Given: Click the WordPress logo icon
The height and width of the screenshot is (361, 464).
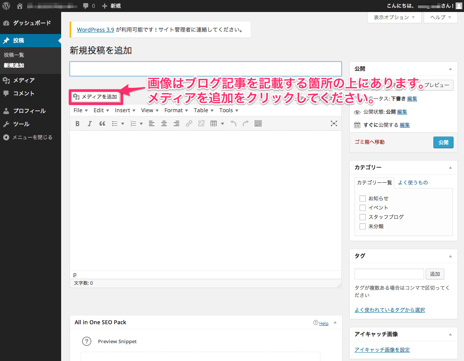Looking at the screenshot, I should 6,6.
